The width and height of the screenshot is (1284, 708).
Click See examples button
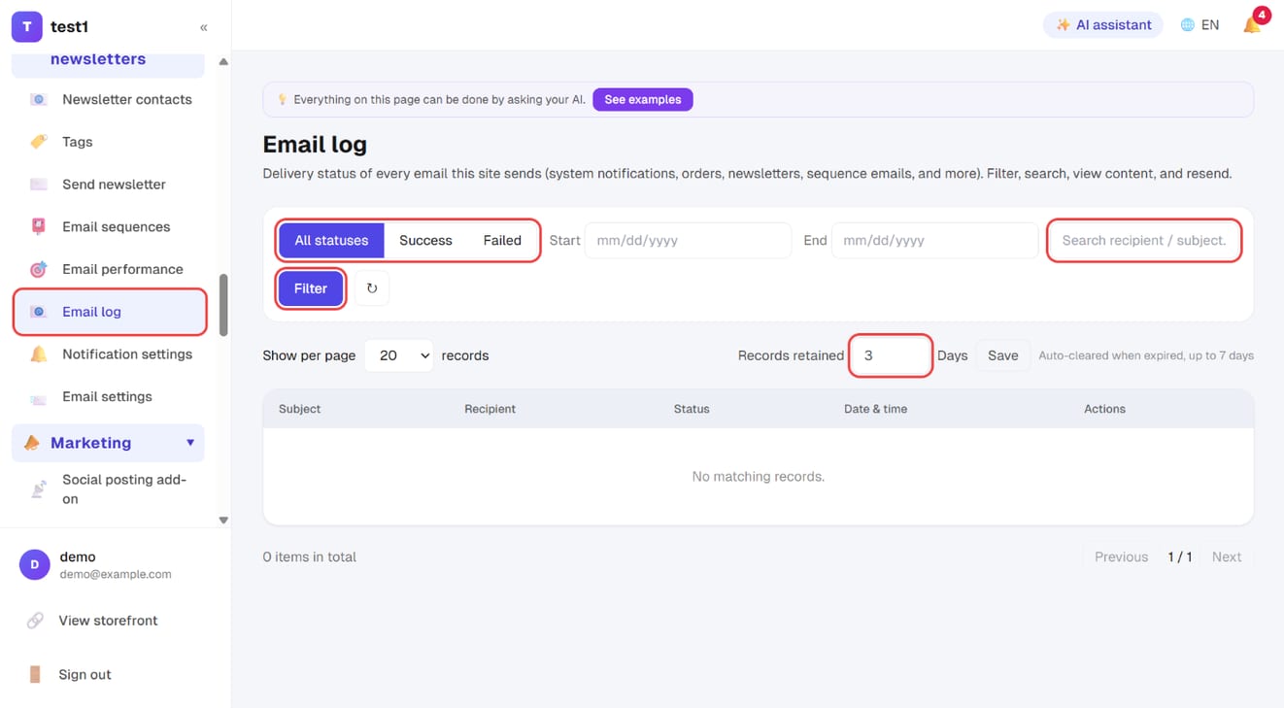(643, 99)
